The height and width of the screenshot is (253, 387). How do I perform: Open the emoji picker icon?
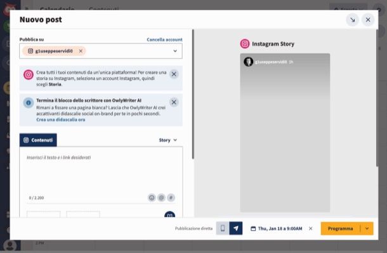pyautogui.click(x=152, y=198)
